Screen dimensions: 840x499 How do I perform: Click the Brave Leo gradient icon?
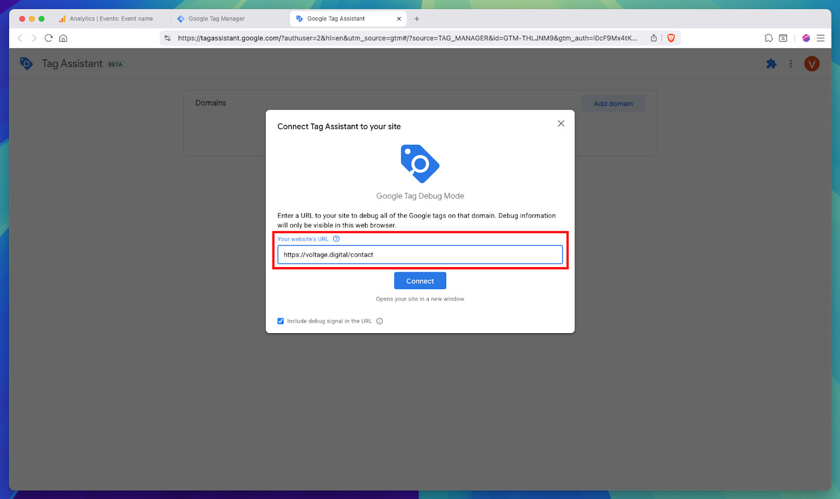click(x=806, y=38)
